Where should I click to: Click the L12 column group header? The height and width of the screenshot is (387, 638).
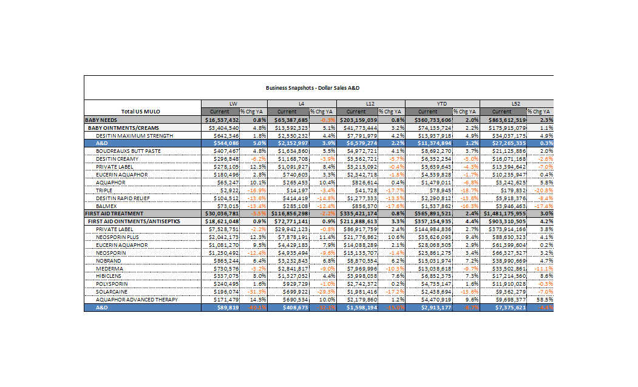point(369,104)
